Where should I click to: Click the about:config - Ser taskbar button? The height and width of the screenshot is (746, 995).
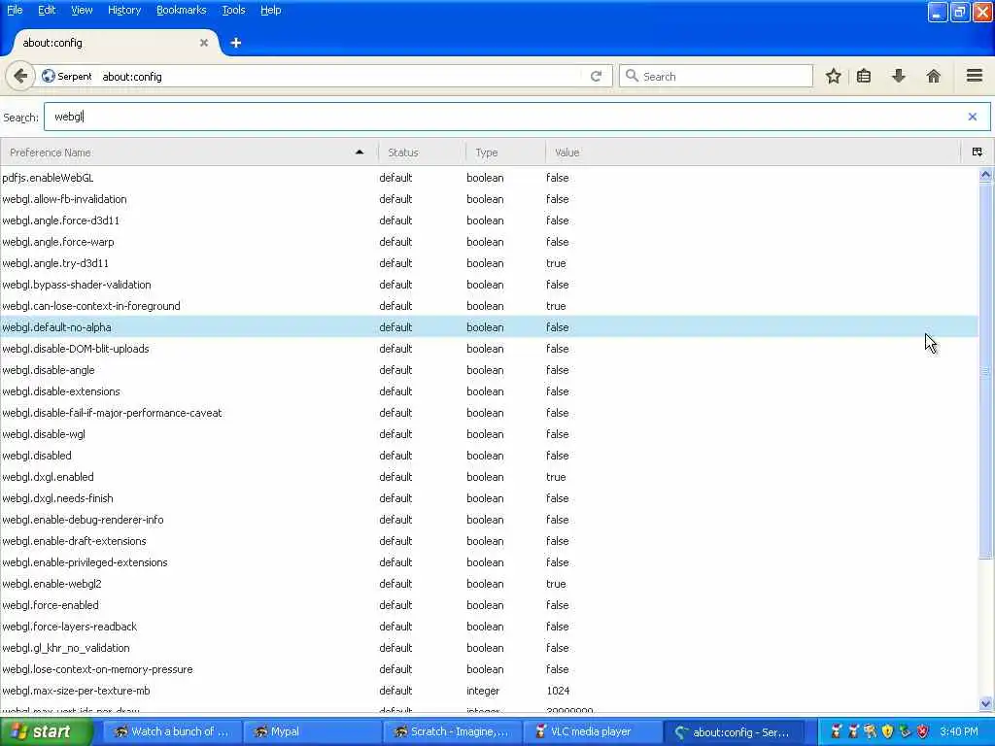point(733,732)
